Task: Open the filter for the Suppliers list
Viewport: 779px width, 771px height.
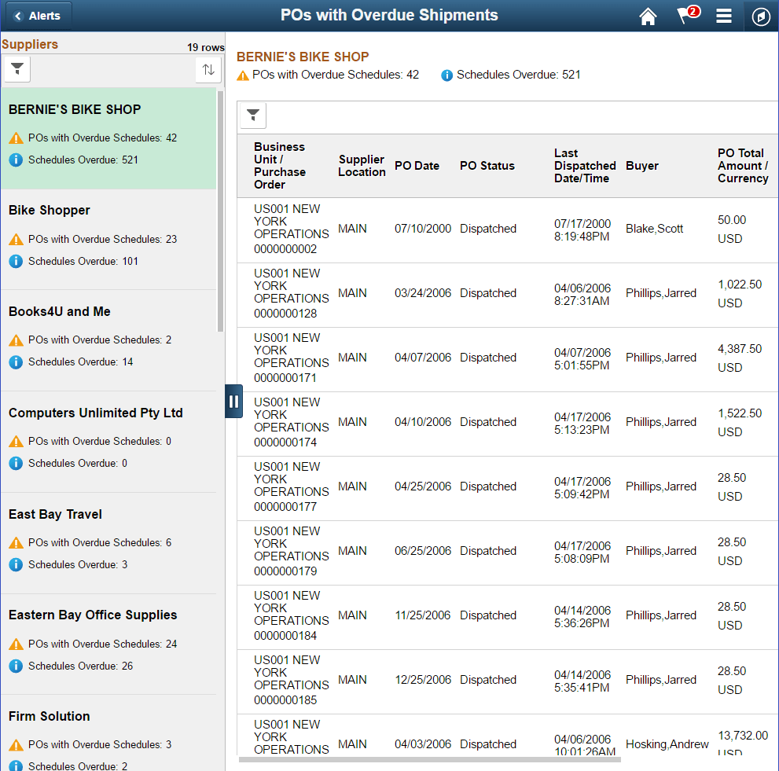Action: point(17,68)
